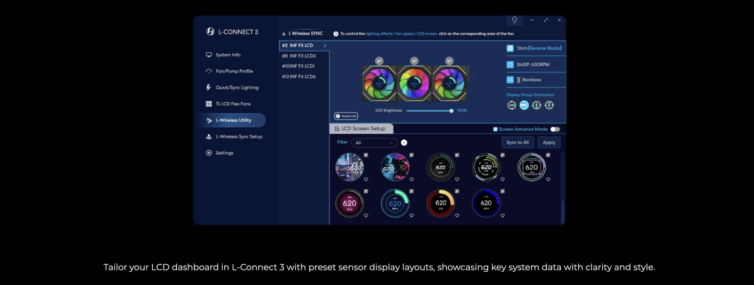Select the dark gauge teal-tick preset
The image size is (754, 285).
click(x=440, y=167)
